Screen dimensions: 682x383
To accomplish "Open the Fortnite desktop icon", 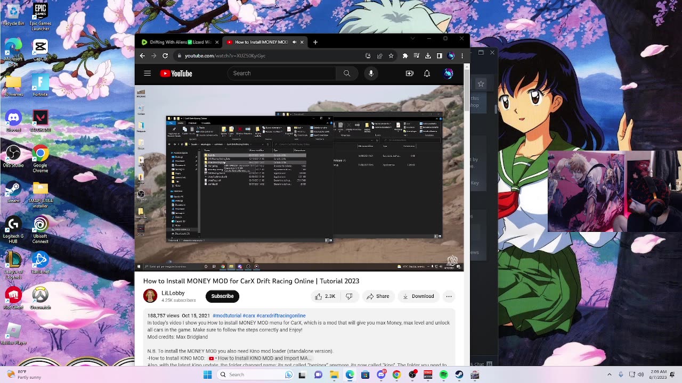I will click(x=40, y=85).
